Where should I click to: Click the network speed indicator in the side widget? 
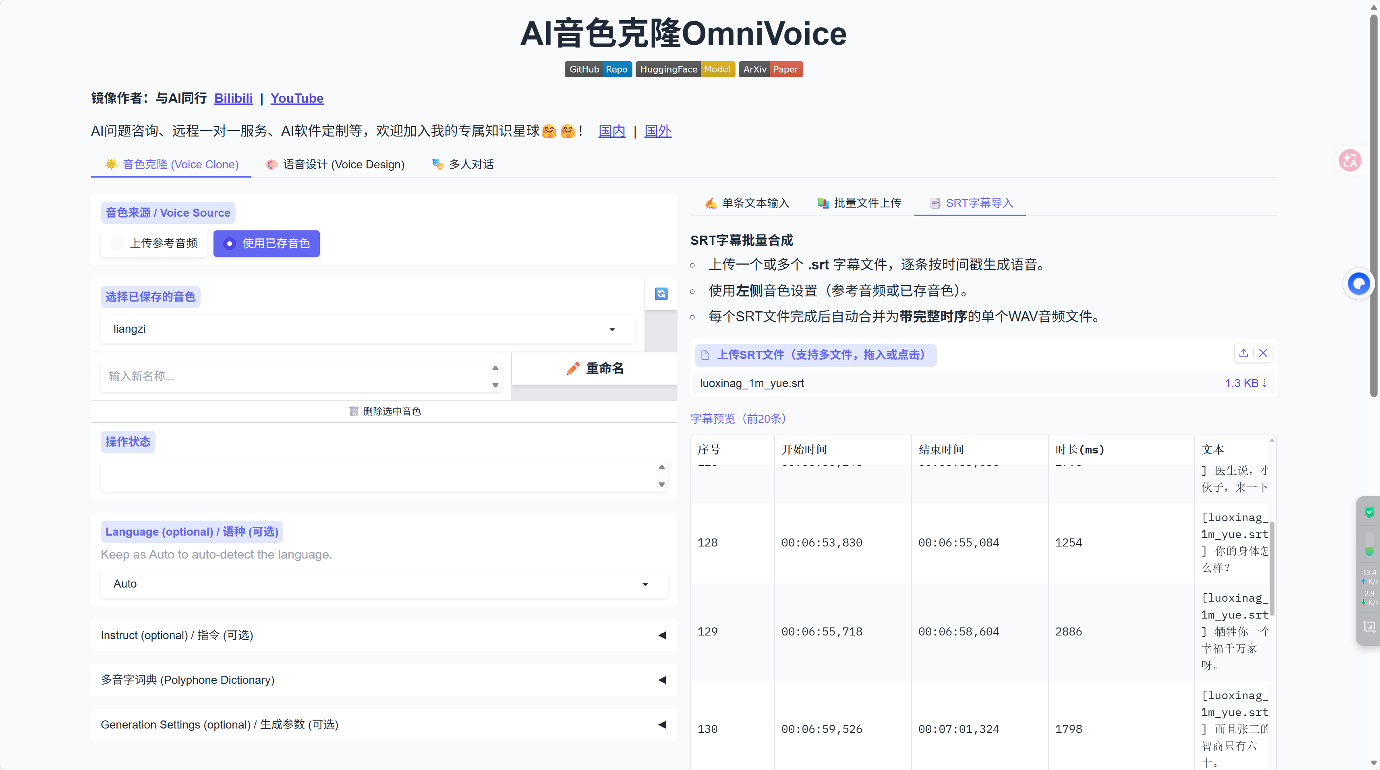coord(1369,588)
